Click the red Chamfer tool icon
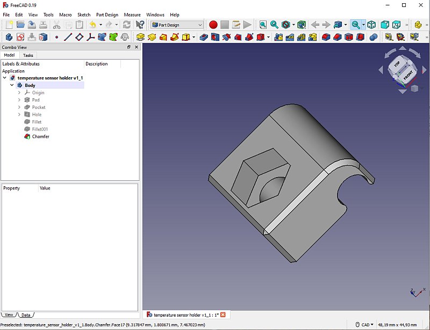430x330 pixels. pyautogui.click(x=338, y=37)
